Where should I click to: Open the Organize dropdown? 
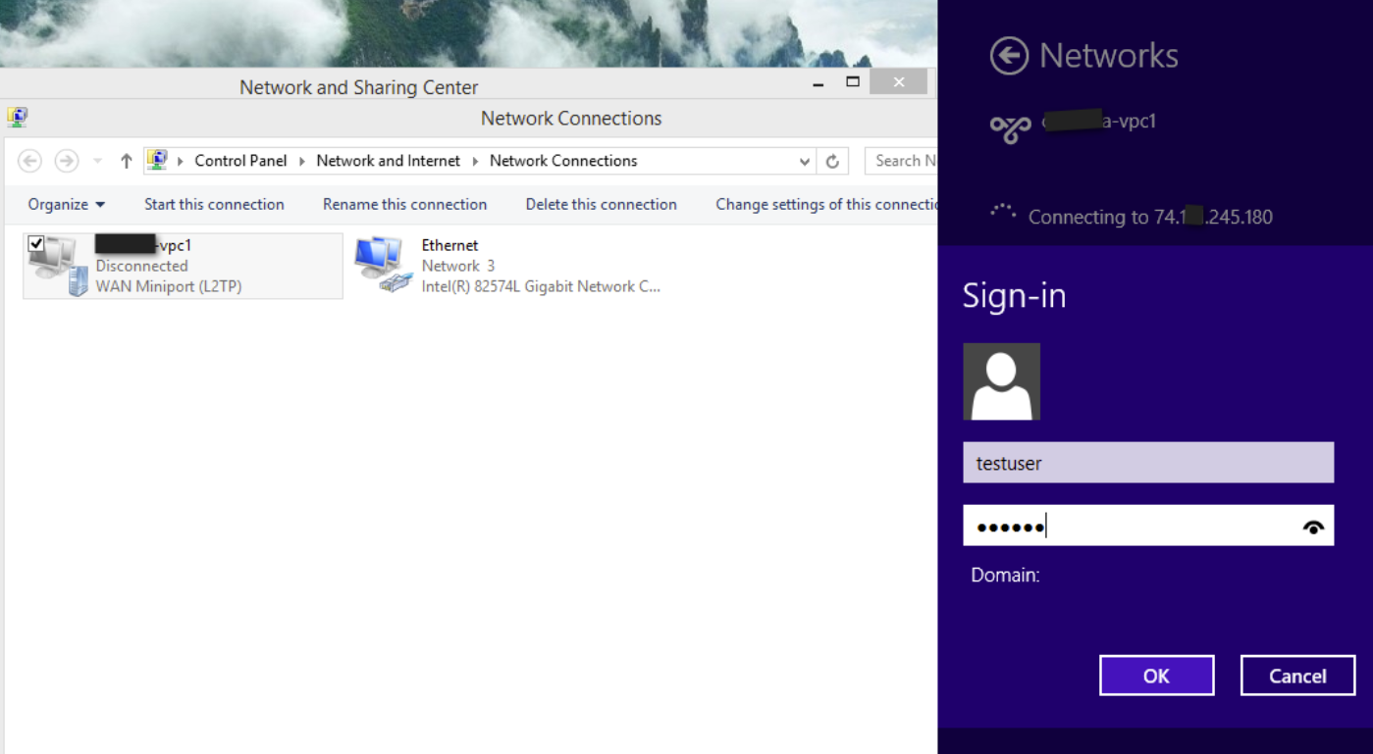65,204
